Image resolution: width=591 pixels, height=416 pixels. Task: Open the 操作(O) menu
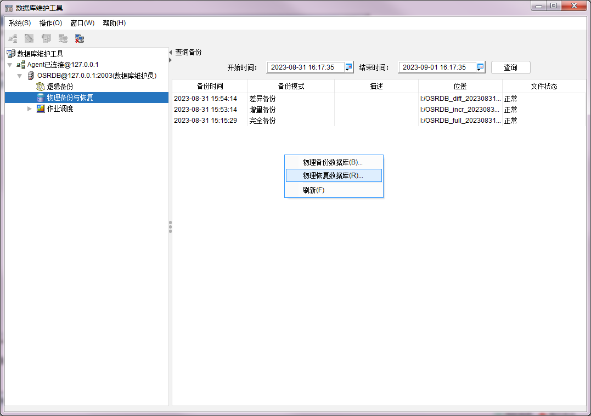point(50,23)
